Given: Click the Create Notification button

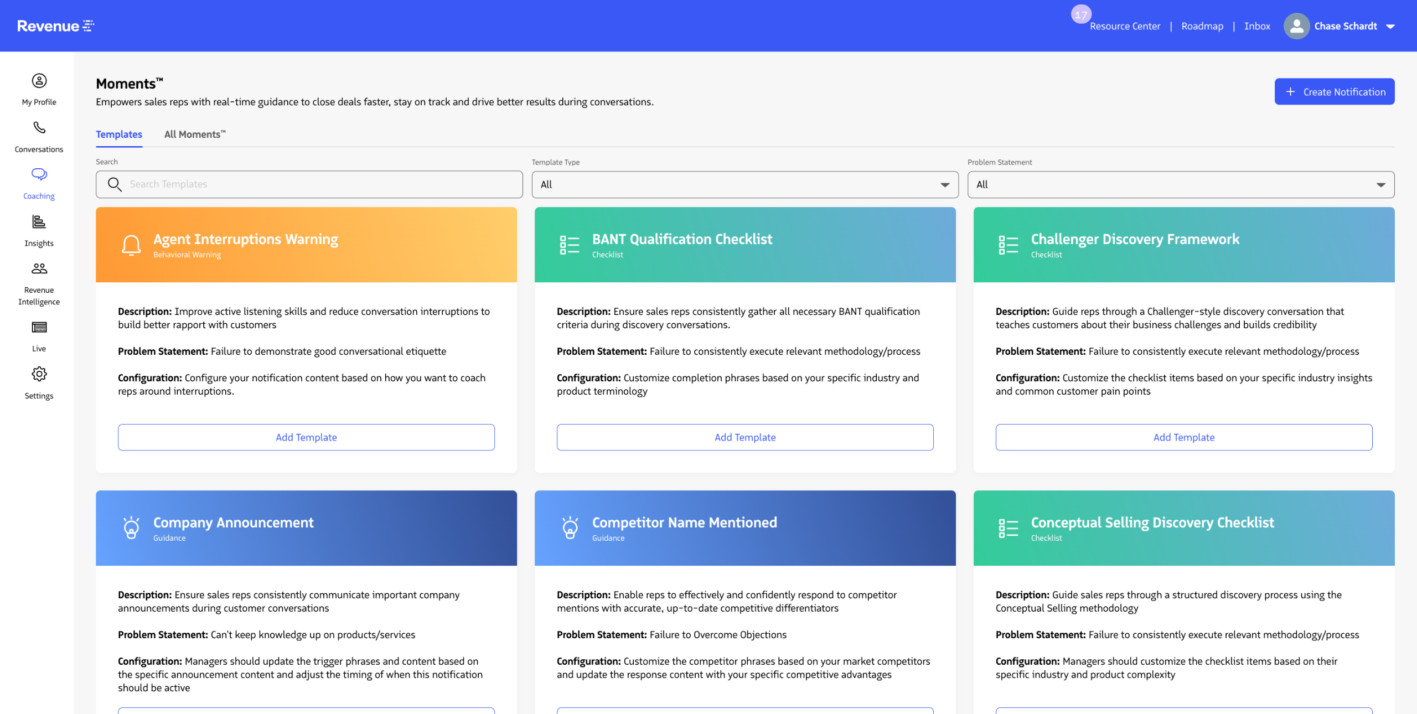Looking at the screenshot, I should click(x=1334, y=92).
